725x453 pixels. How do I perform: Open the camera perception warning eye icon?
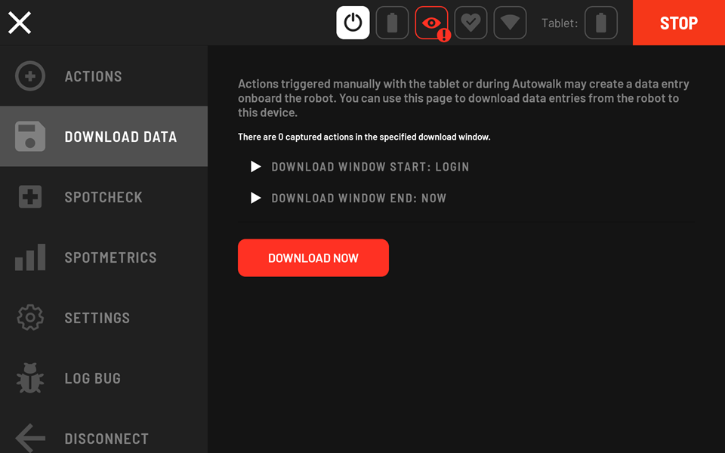pyautogui.click(x=432, y=23)
